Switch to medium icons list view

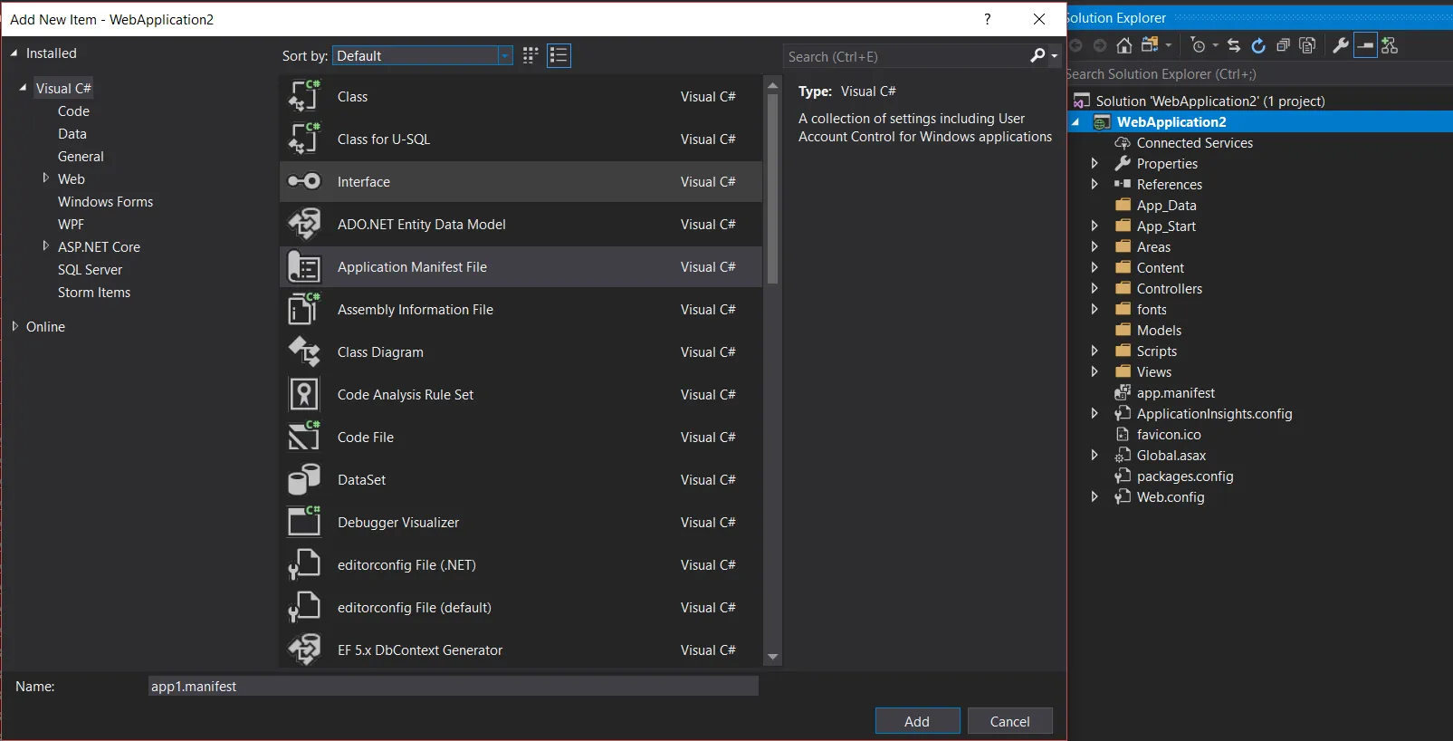(x=559, y=56)
